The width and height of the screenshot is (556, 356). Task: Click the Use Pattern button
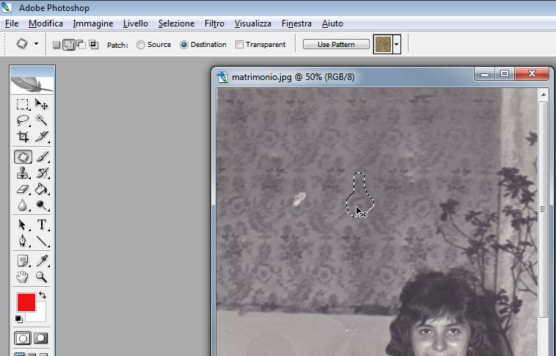point(336,44)
